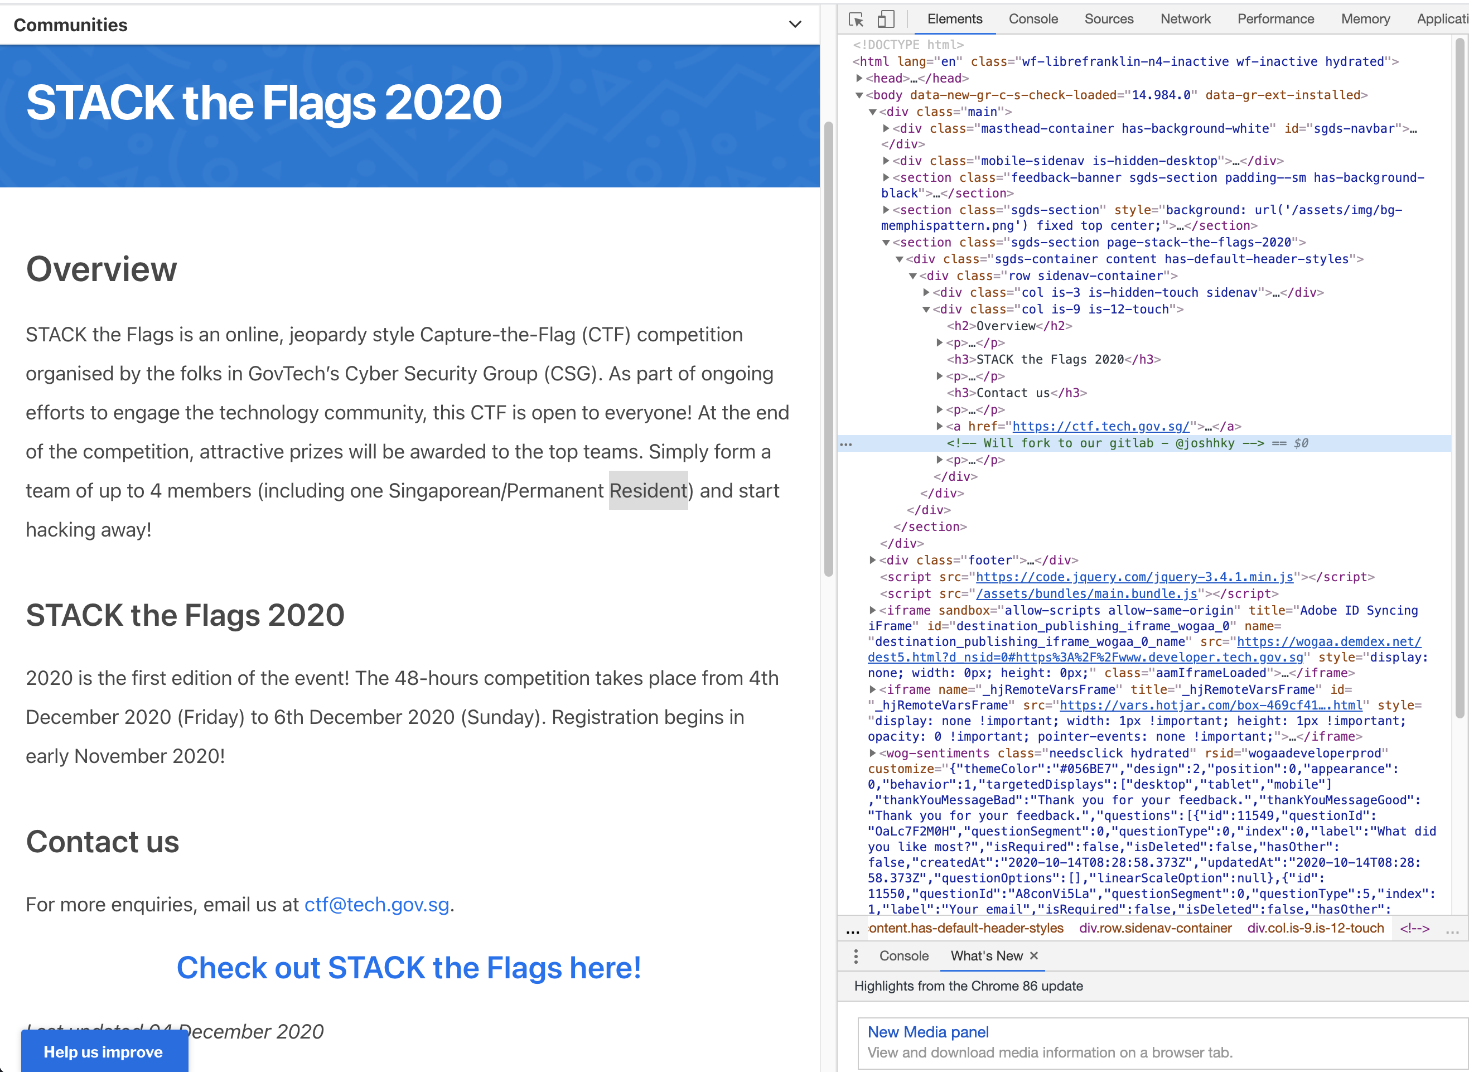This screenshot has height=1072, width=1469.
Task: Expand the ctf.tech.gov.sg anchor node
Action: click(940, 426)
